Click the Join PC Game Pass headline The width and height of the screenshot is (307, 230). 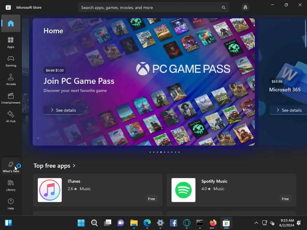tap(79, 81)
